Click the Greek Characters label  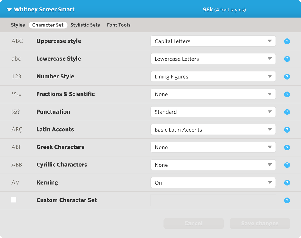click(x=61, y=147)
